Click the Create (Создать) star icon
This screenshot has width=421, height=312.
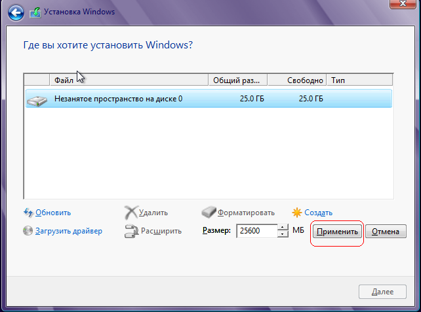297,213
